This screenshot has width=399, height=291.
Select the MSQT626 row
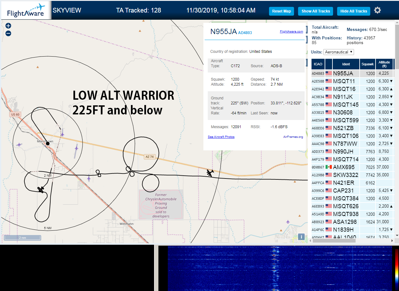tap(352, 206)
